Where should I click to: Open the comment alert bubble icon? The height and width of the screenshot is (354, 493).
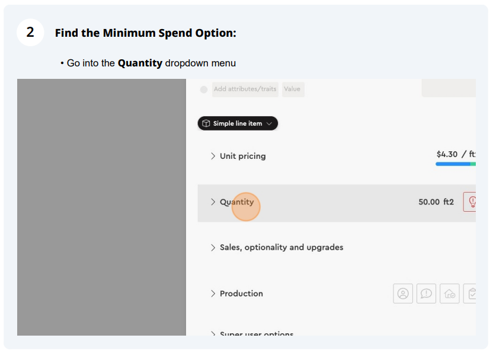[426, 294]
